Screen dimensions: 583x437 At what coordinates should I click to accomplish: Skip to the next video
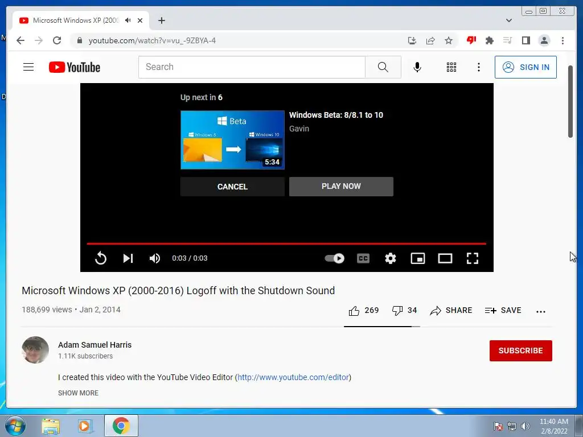pyautogui.click(x=128, y=258)
